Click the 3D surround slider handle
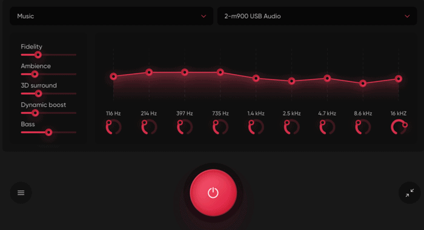The width and height of the screenshot is (424, 230). pyautogui.click(x=38, y=94)
